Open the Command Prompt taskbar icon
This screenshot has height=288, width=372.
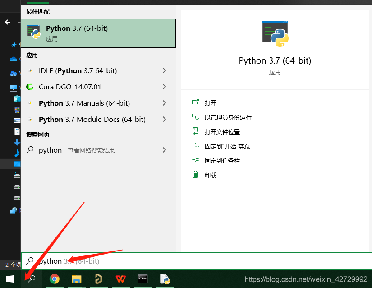142,279
